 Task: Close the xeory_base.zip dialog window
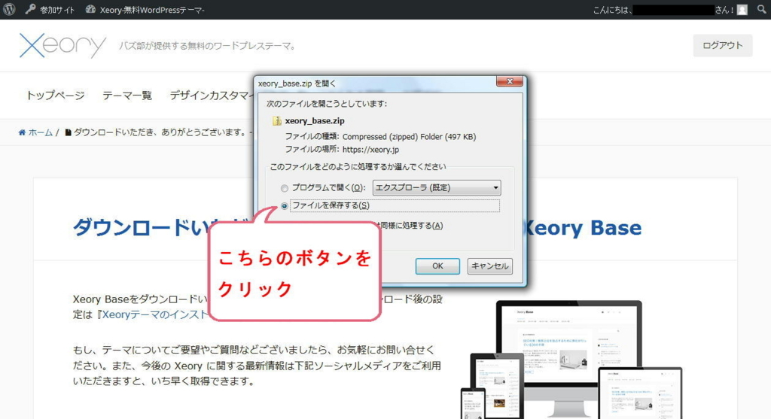[x=510, y=81]
